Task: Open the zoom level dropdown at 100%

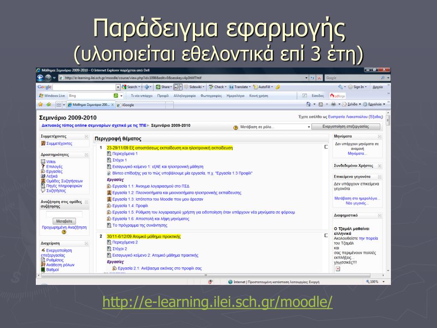Action: pos(384,282)
